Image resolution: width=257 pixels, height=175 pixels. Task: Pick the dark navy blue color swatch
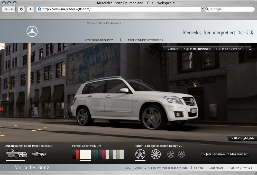point(100,154)
